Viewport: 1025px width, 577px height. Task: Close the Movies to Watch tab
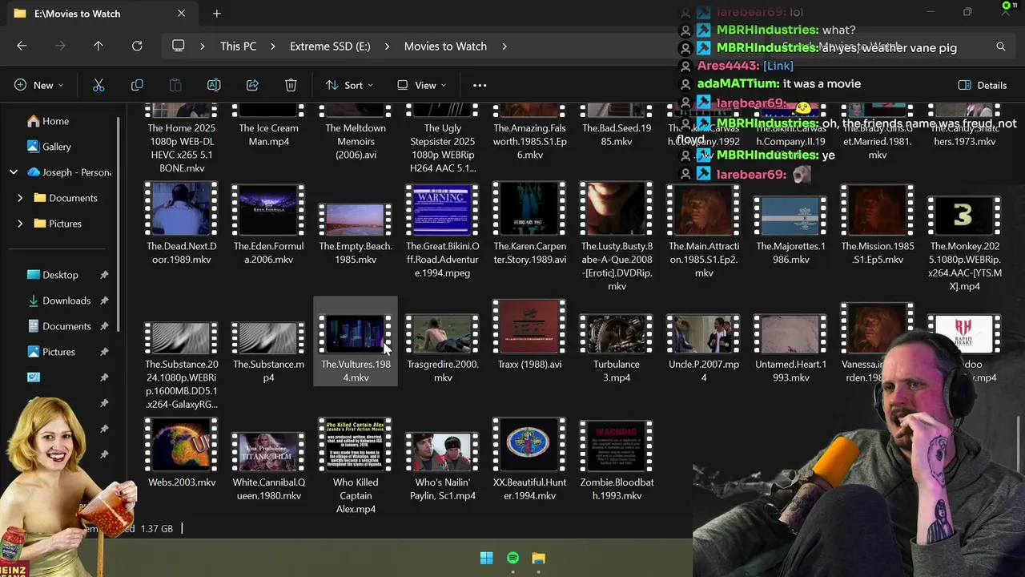(x=181, y=14)
